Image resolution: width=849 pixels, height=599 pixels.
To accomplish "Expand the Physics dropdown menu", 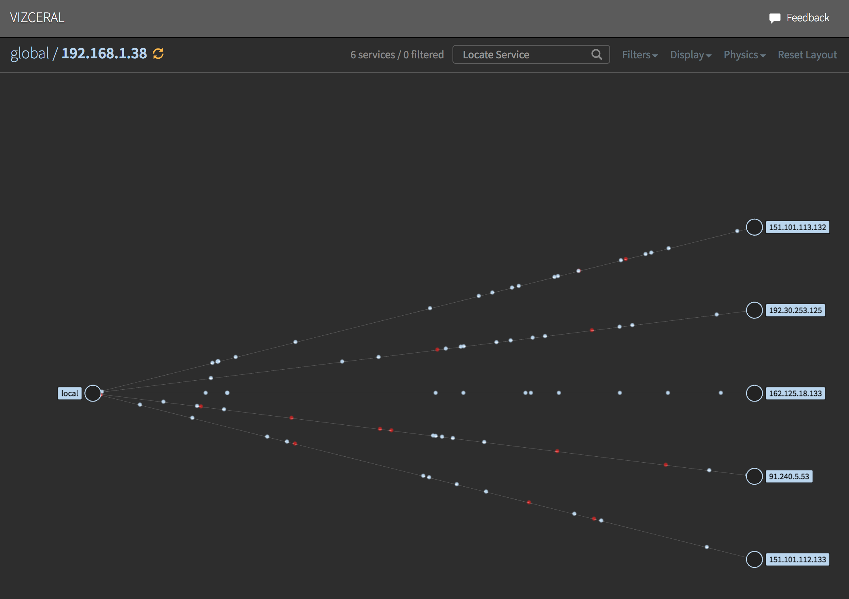I will pyautogui.click(x=744, y=55).
